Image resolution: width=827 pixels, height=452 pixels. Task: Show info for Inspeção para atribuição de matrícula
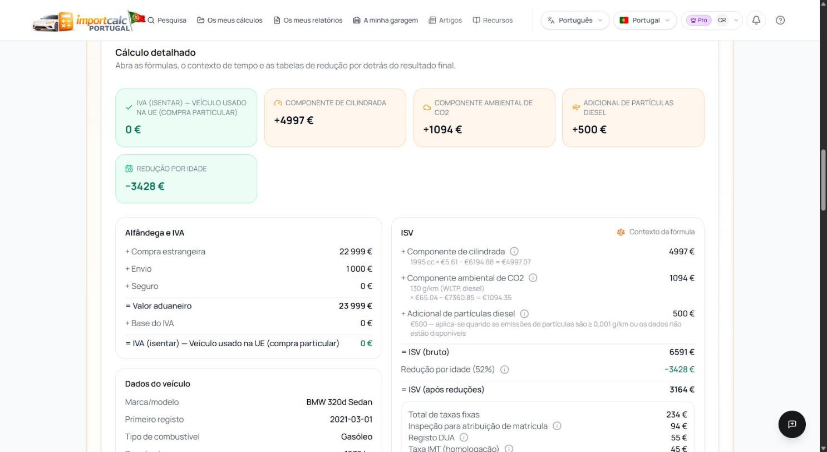pyautogui.click(x=557, y=426)
